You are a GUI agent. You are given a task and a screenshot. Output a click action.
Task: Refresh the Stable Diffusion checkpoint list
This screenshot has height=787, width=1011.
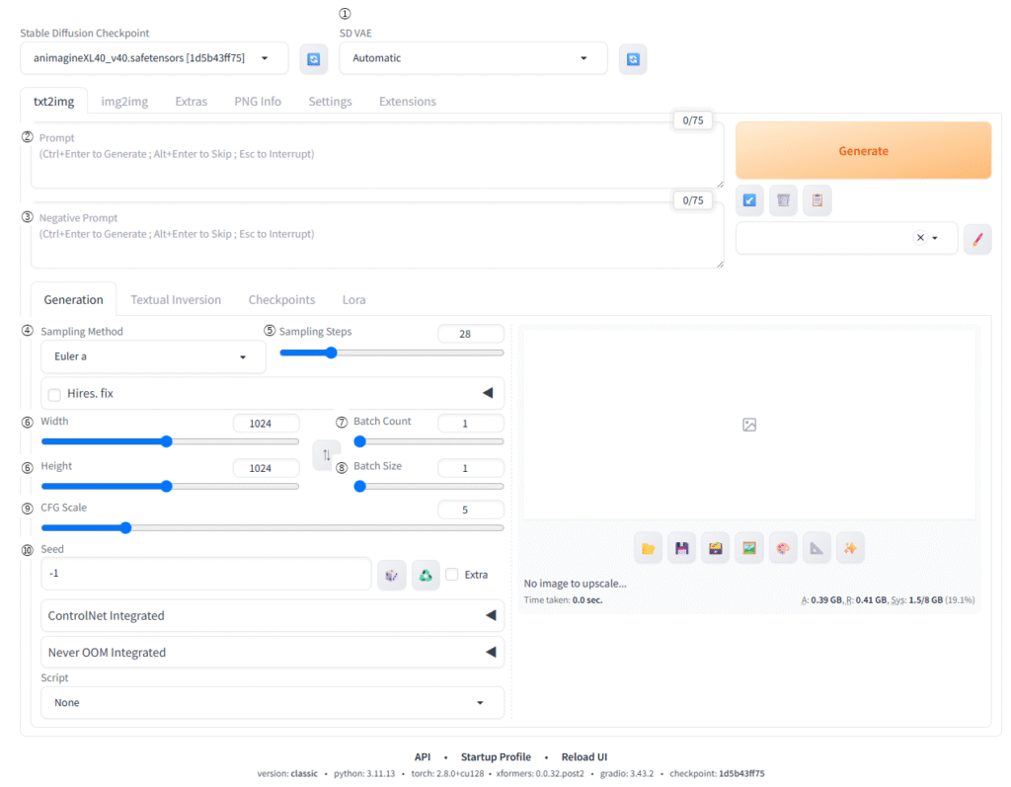[314, 59]
